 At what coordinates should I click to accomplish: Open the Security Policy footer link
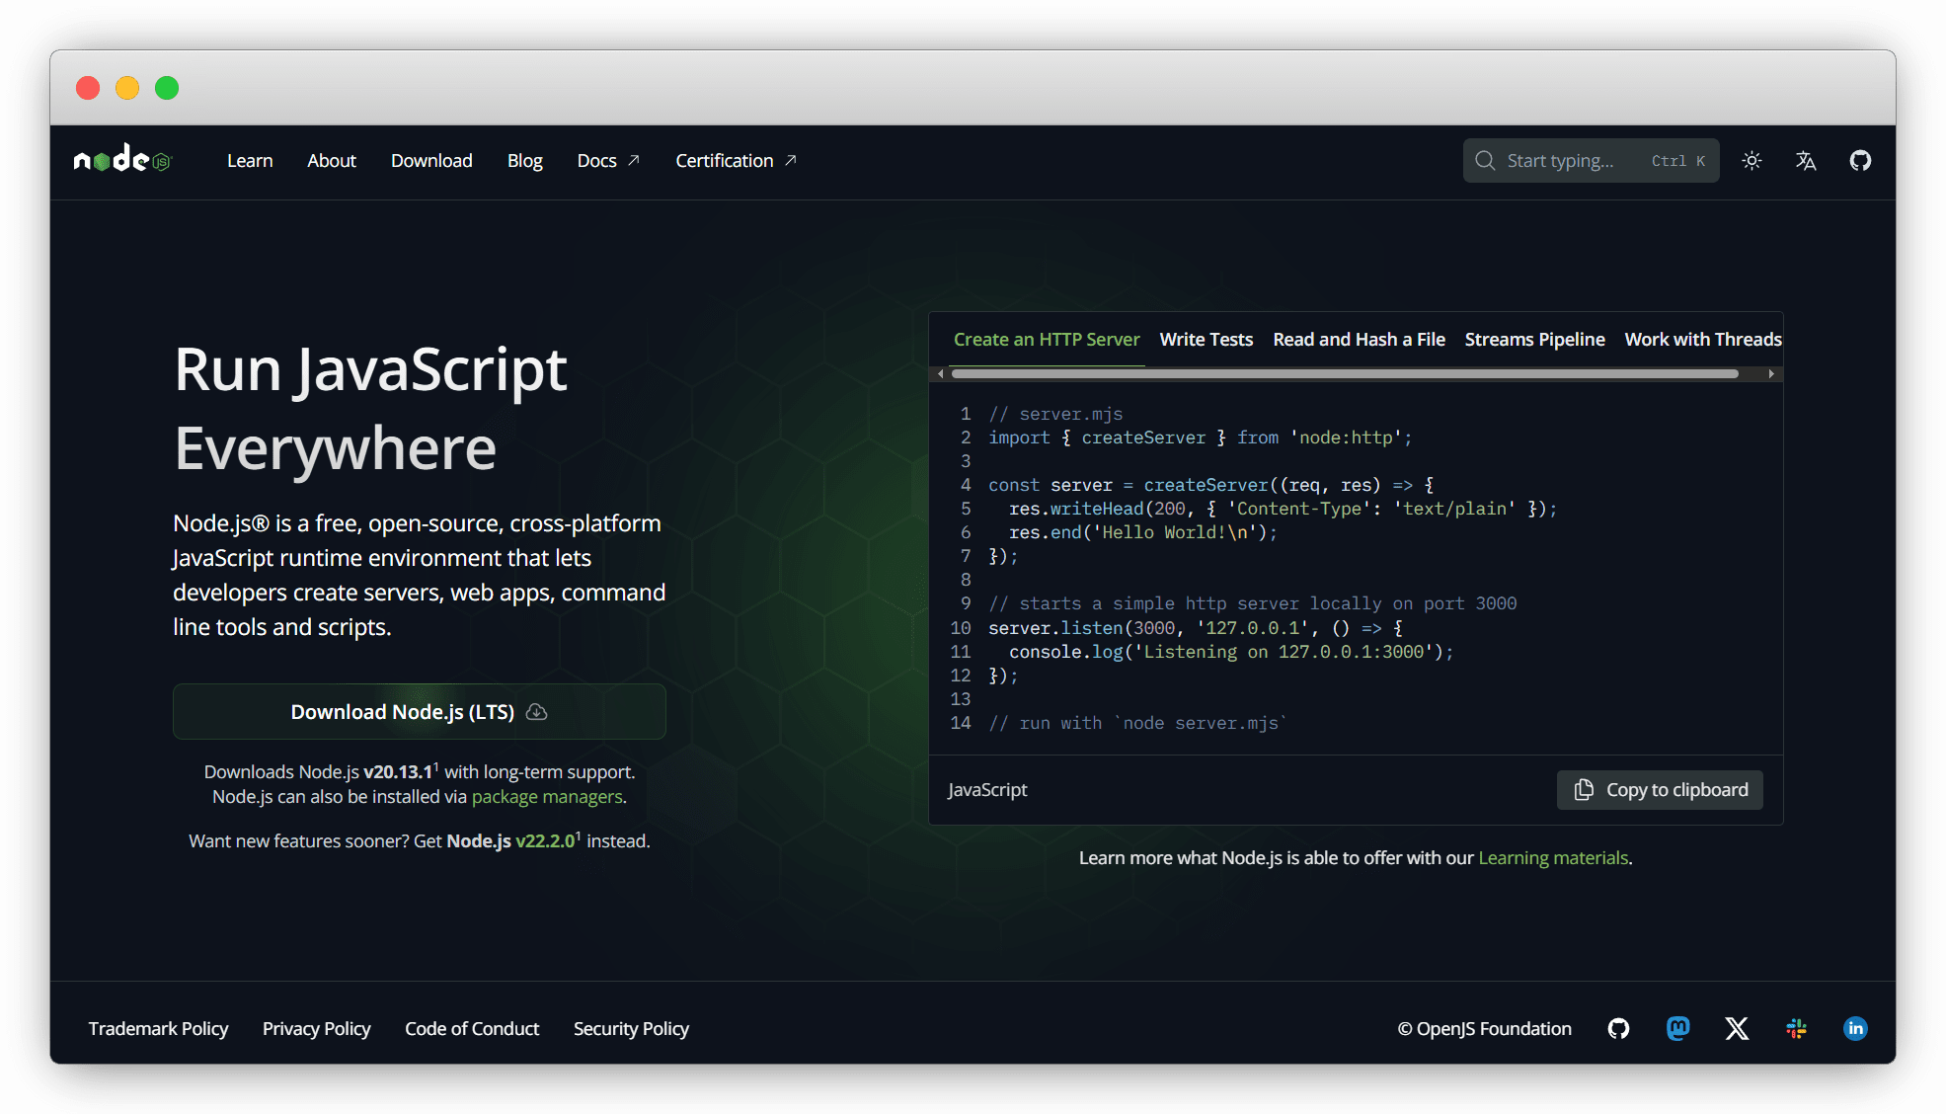click(631, 1028)
